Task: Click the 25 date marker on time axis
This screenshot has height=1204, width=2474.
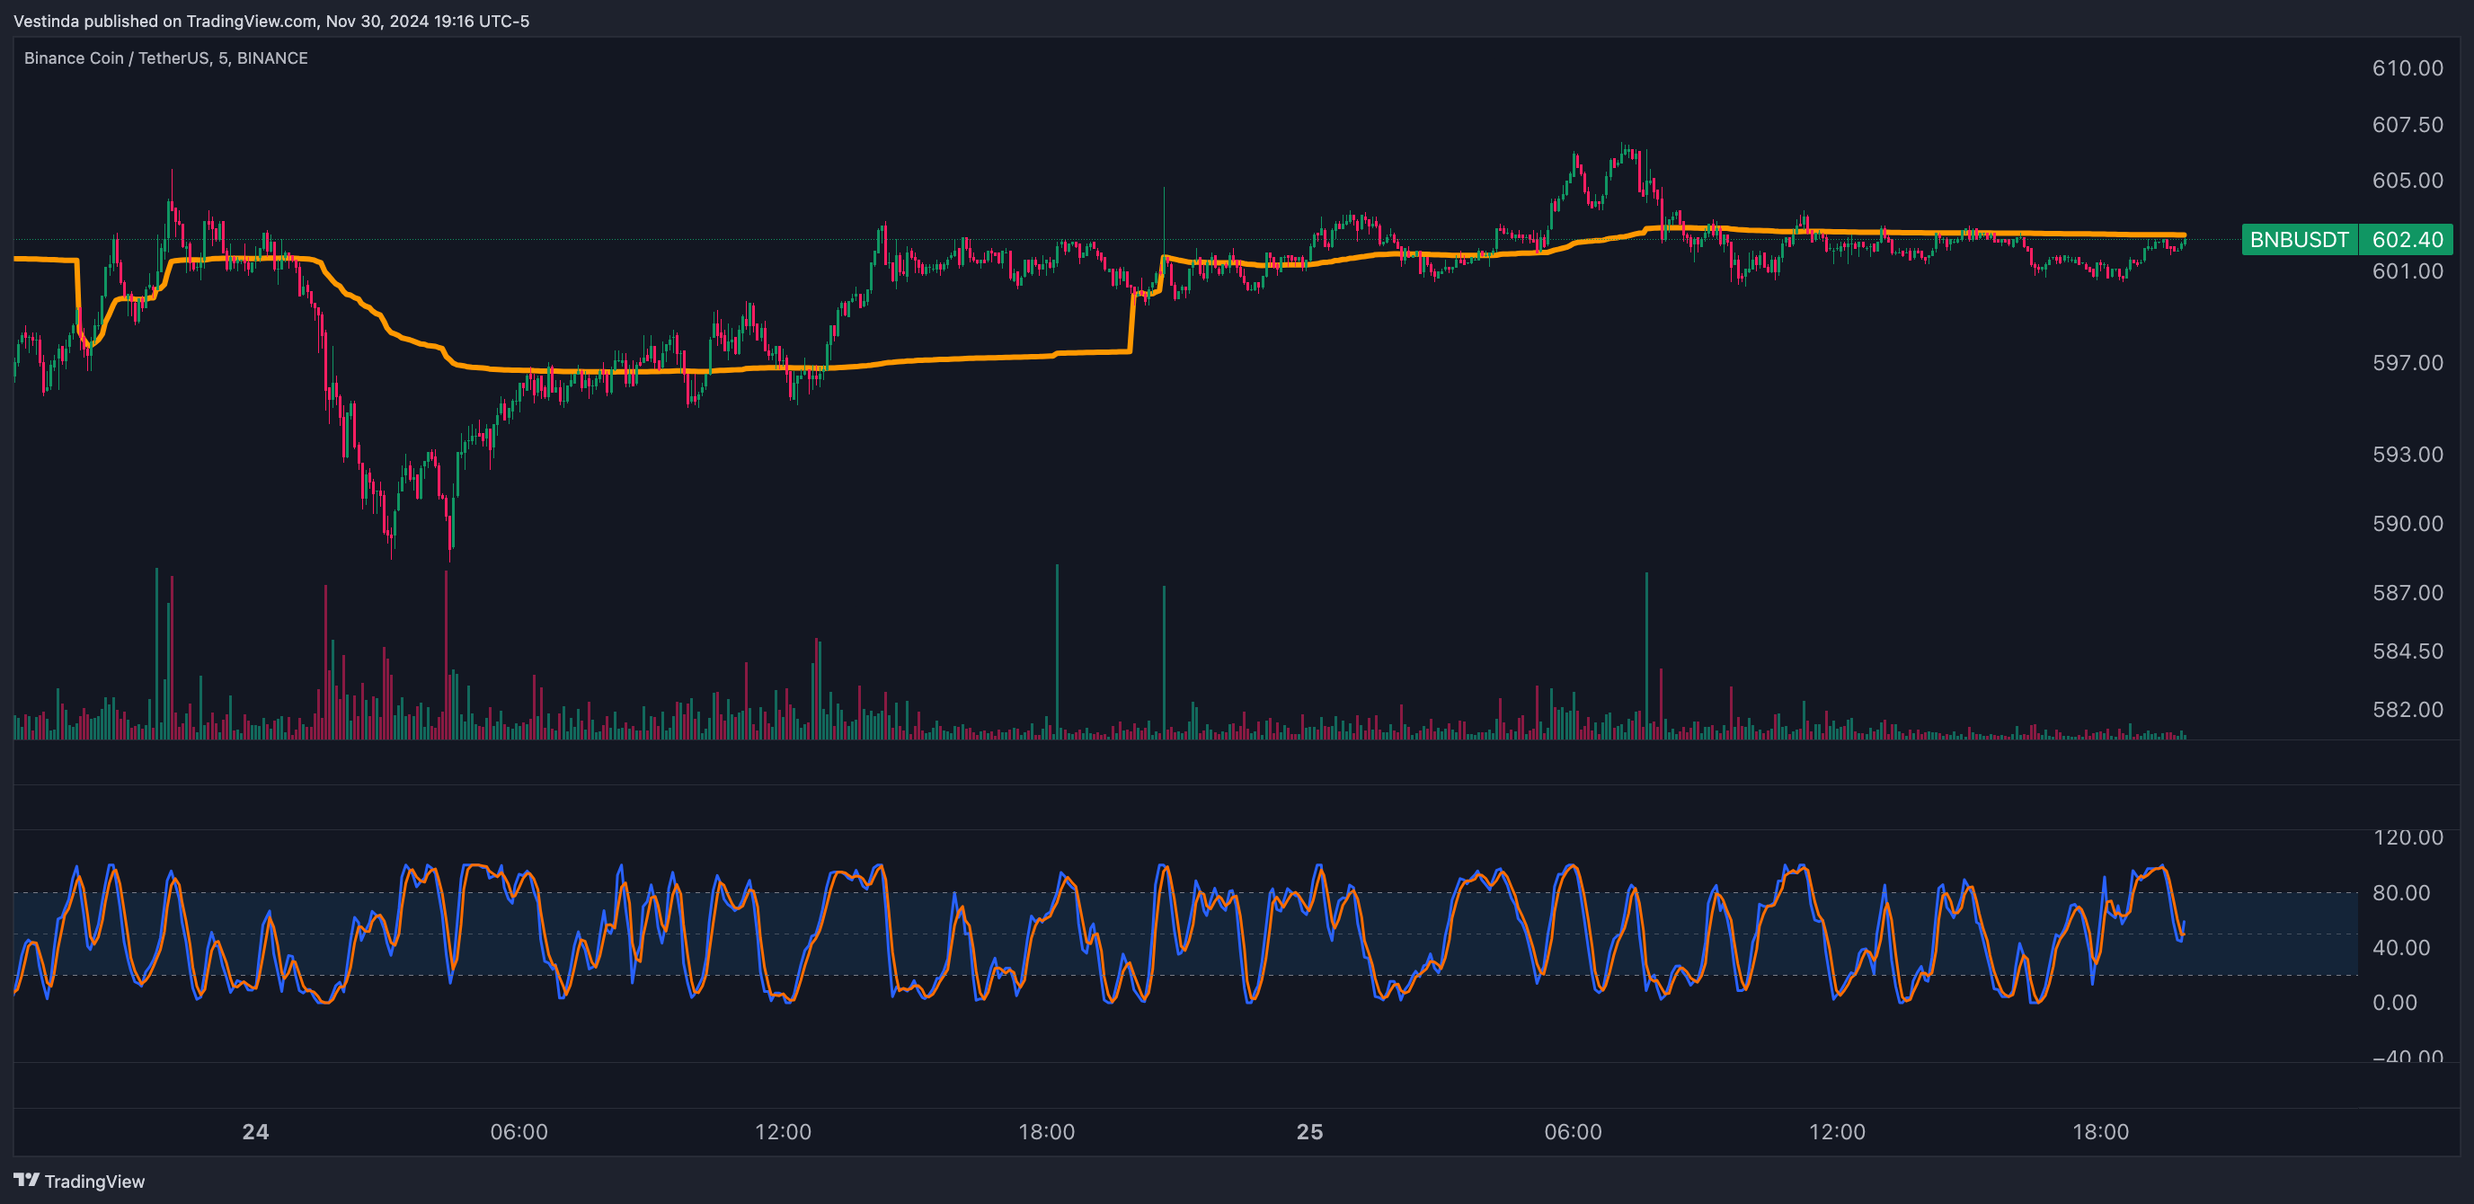Action: tap(1310, 1132)
